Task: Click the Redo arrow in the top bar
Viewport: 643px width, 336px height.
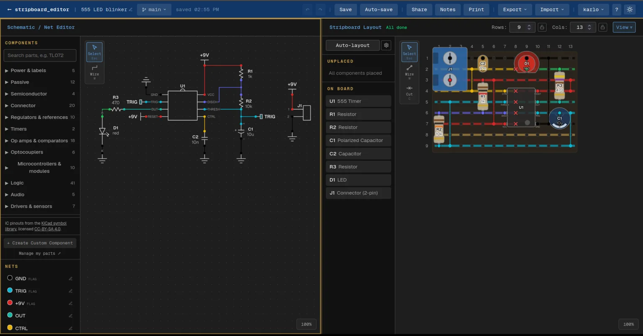Action: (320, 10)
